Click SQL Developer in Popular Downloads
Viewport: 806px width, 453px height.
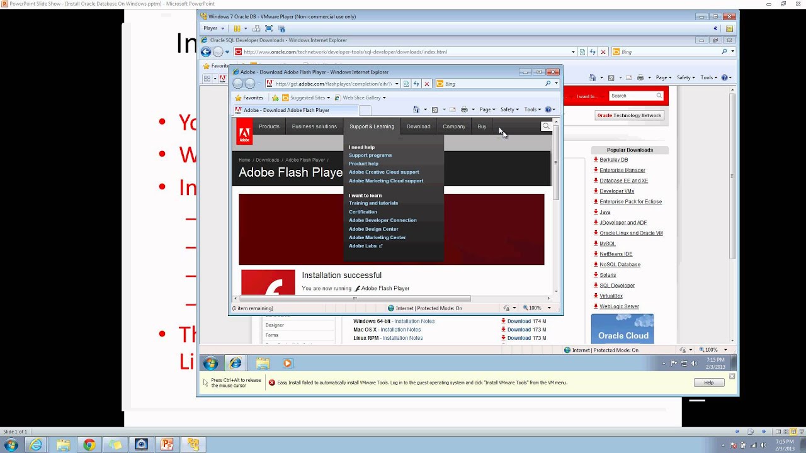[617, 286]
